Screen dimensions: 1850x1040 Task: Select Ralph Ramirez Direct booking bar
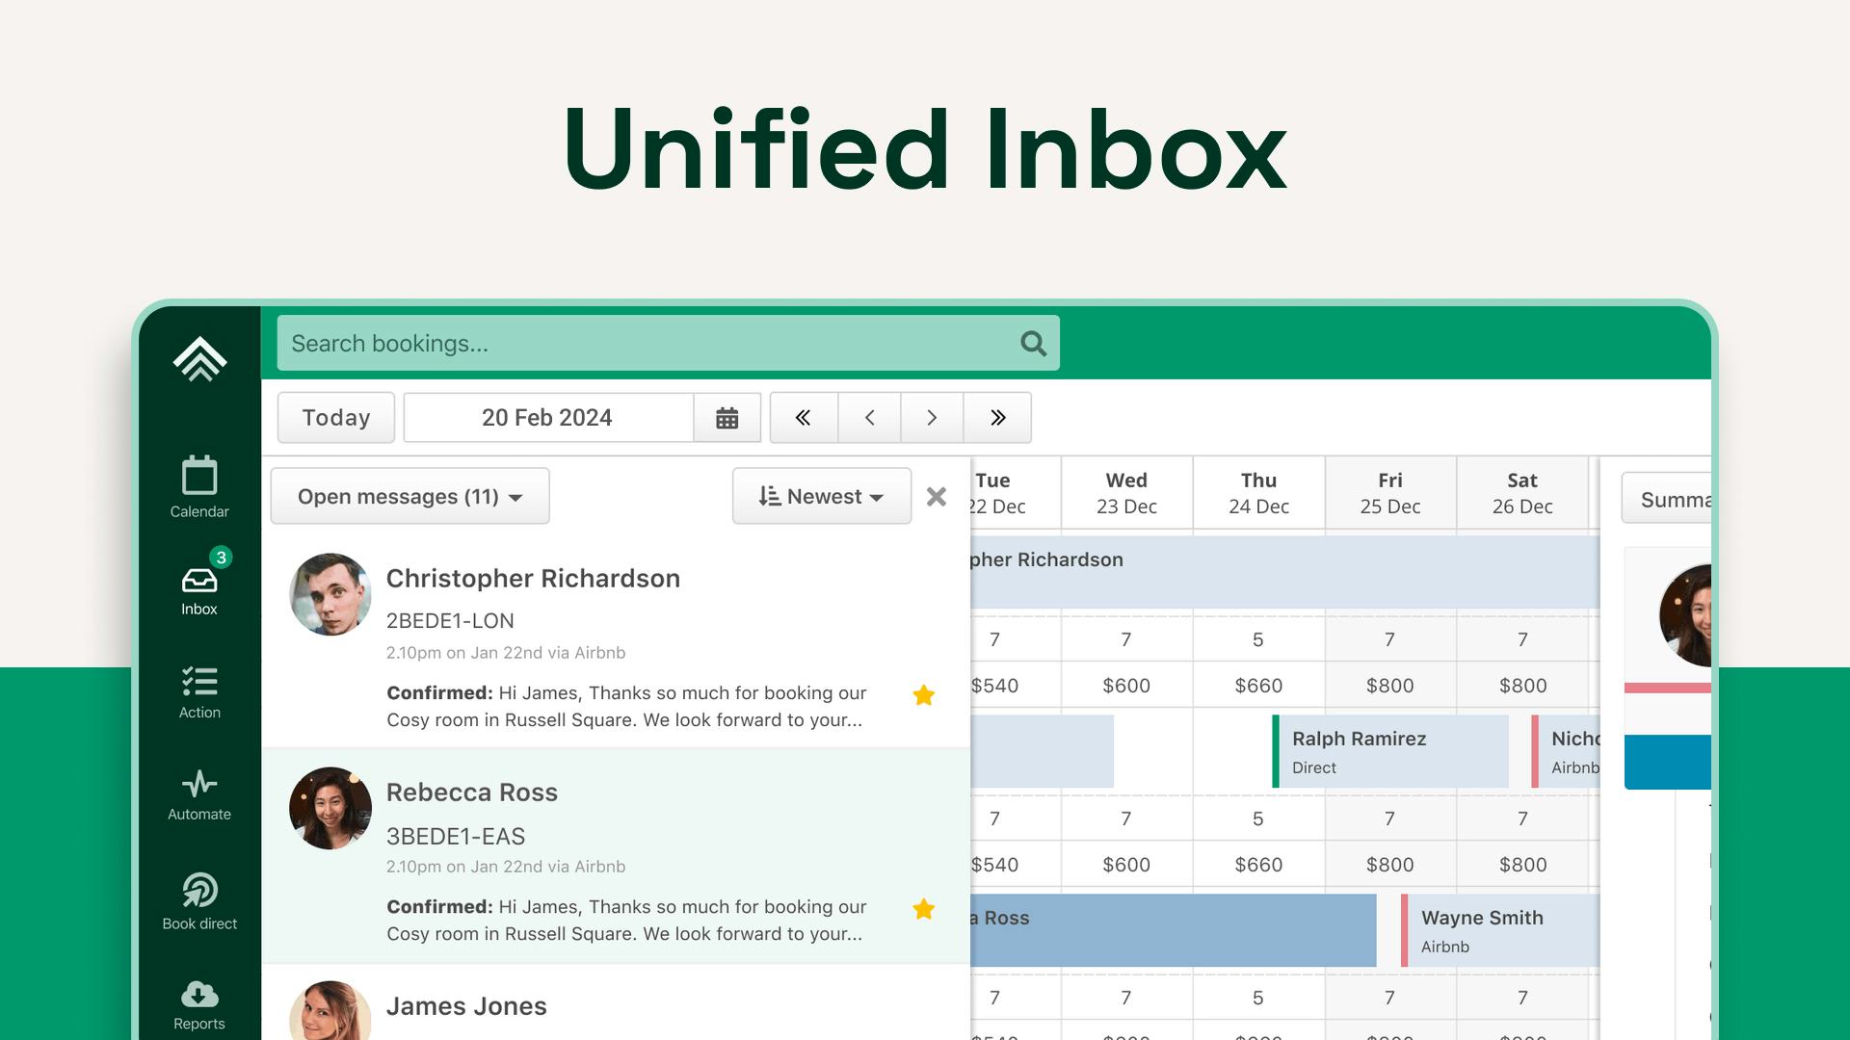coord(1389,752)
